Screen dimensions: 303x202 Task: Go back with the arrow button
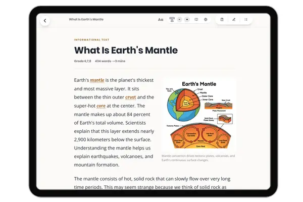pyautogui.click(x=45, y=21)
